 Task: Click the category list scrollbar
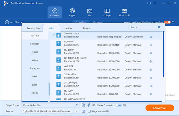point(49,89)
